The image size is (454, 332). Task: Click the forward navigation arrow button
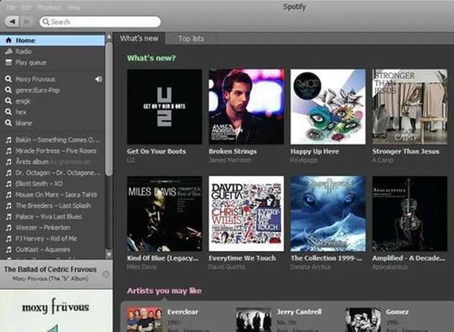pyautogui.click(x=27, y=21)
